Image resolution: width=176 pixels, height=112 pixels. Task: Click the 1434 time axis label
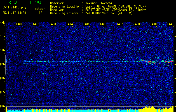pos(69,24)
